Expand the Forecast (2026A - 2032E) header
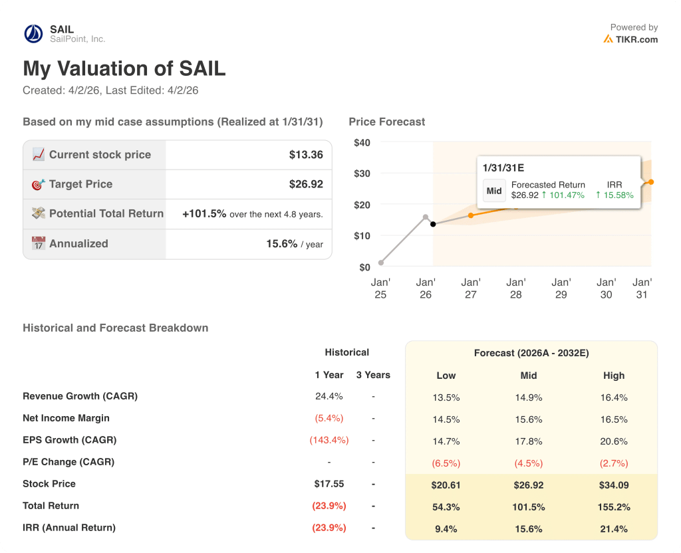This screenshot has height=553, width=681. [x=531, y=353]
